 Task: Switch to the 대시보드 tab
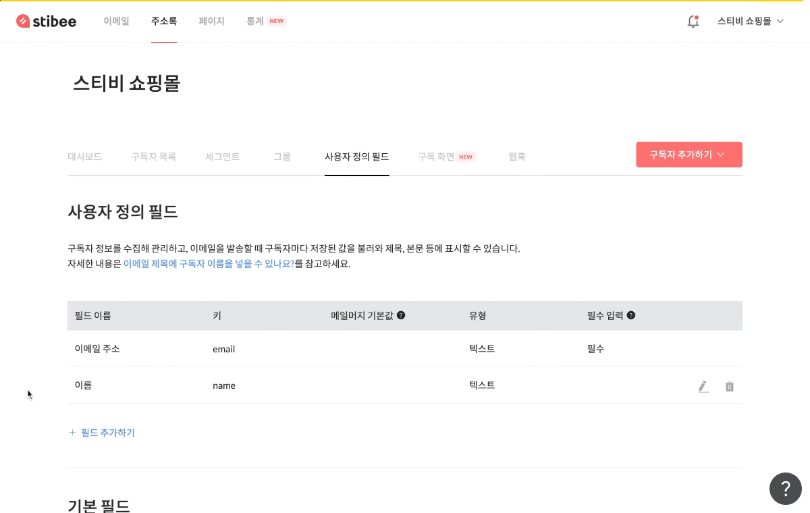click(x=85, y=157)
